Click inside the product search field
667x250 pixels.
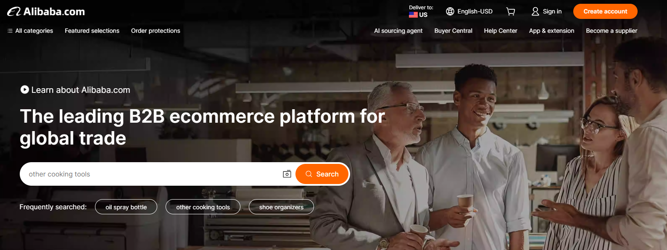[x=151, y=174]
